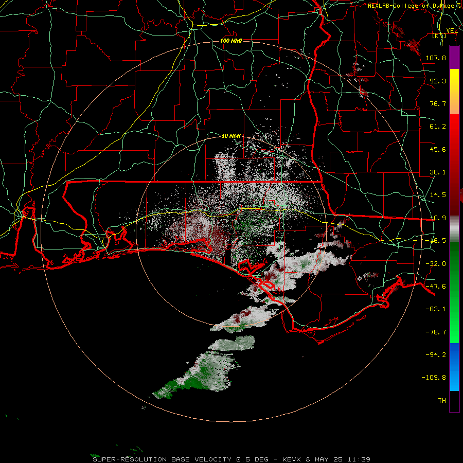
Task: Select the -94.2 velocity scale value
Action: point(436,354)
